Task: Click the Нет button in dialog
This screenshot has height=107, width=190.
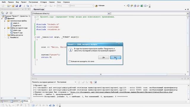Action: click(x=115, y=57)
